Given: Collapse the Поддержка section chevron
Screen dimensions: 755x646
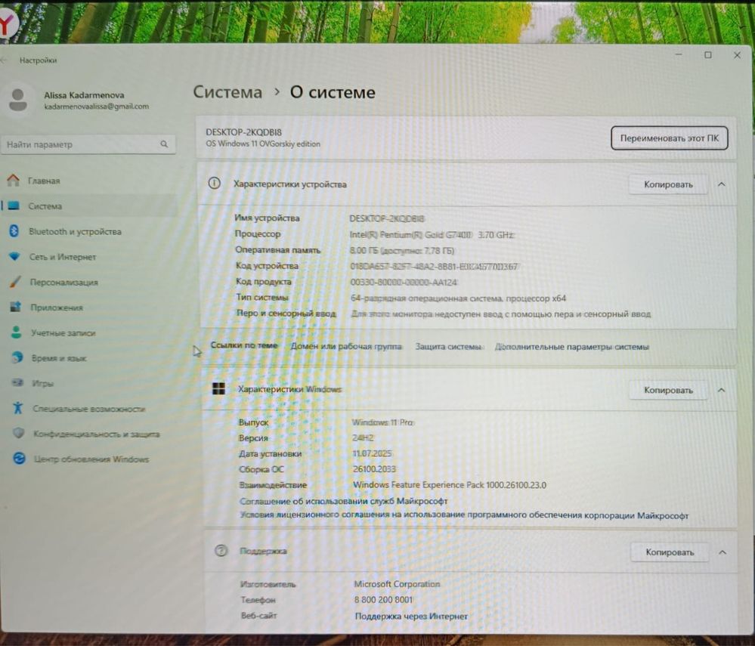Looking at the screenshot, I should 723,552.
